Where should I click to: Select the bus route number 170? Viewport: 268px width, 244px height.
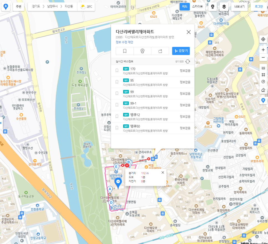coord(133,69)
